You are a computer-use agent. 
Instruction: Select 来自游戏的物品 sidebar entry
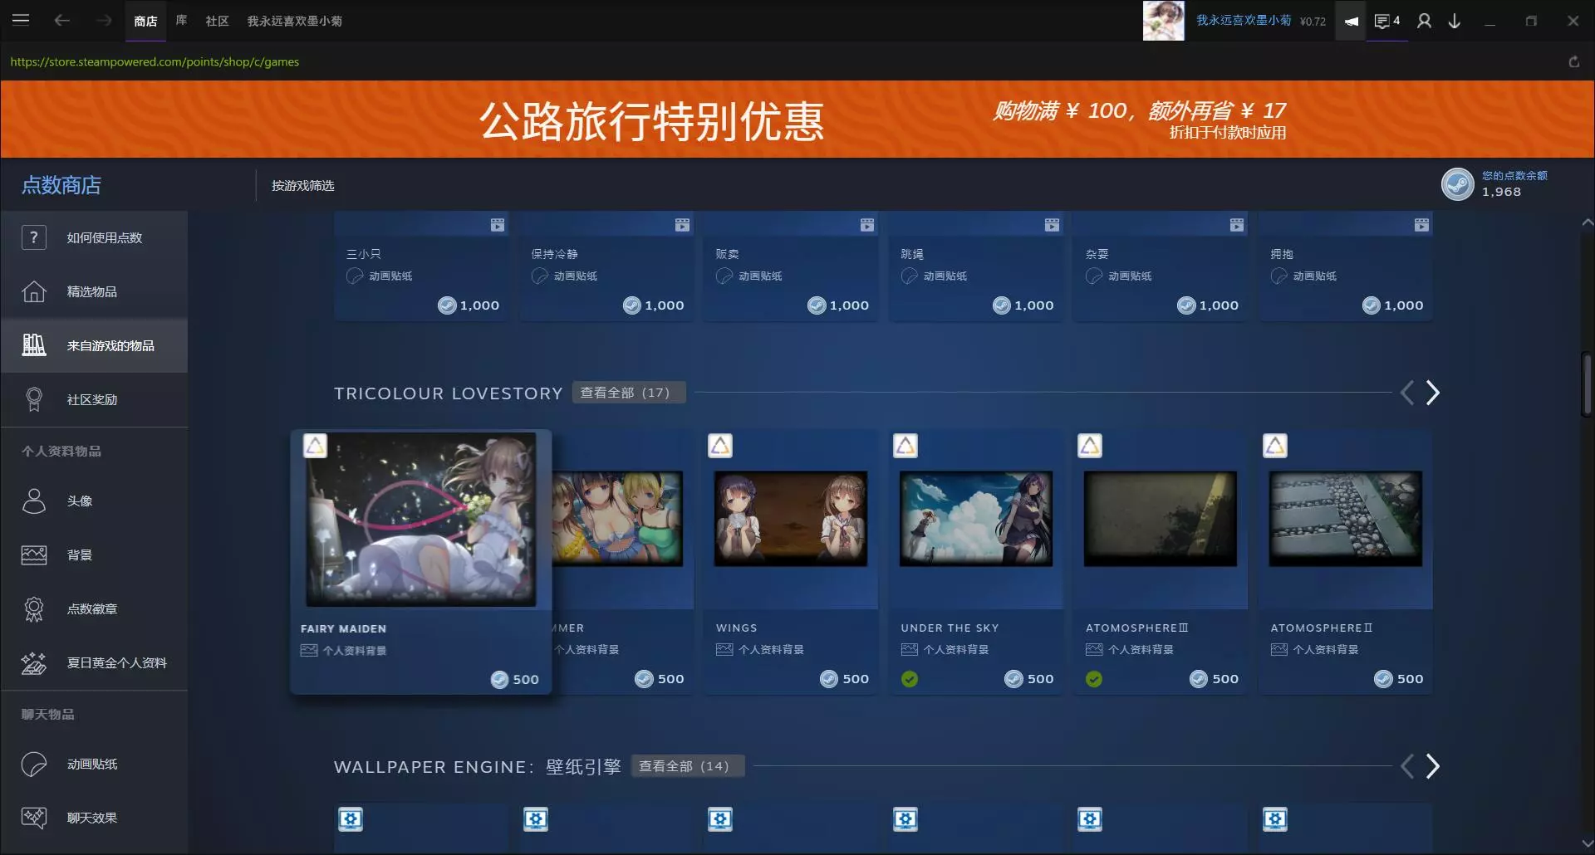point(94,345)
